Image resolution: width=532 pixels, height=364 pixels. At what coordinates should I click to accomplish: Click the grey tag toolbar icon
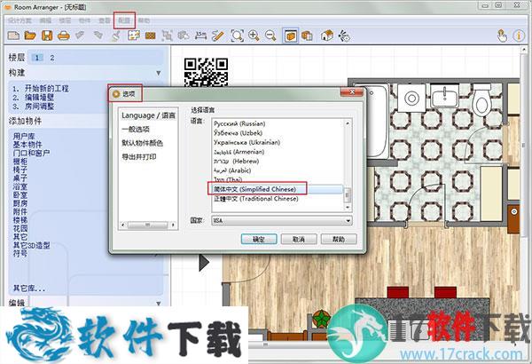pyautogui.click(x=80, y=35)
